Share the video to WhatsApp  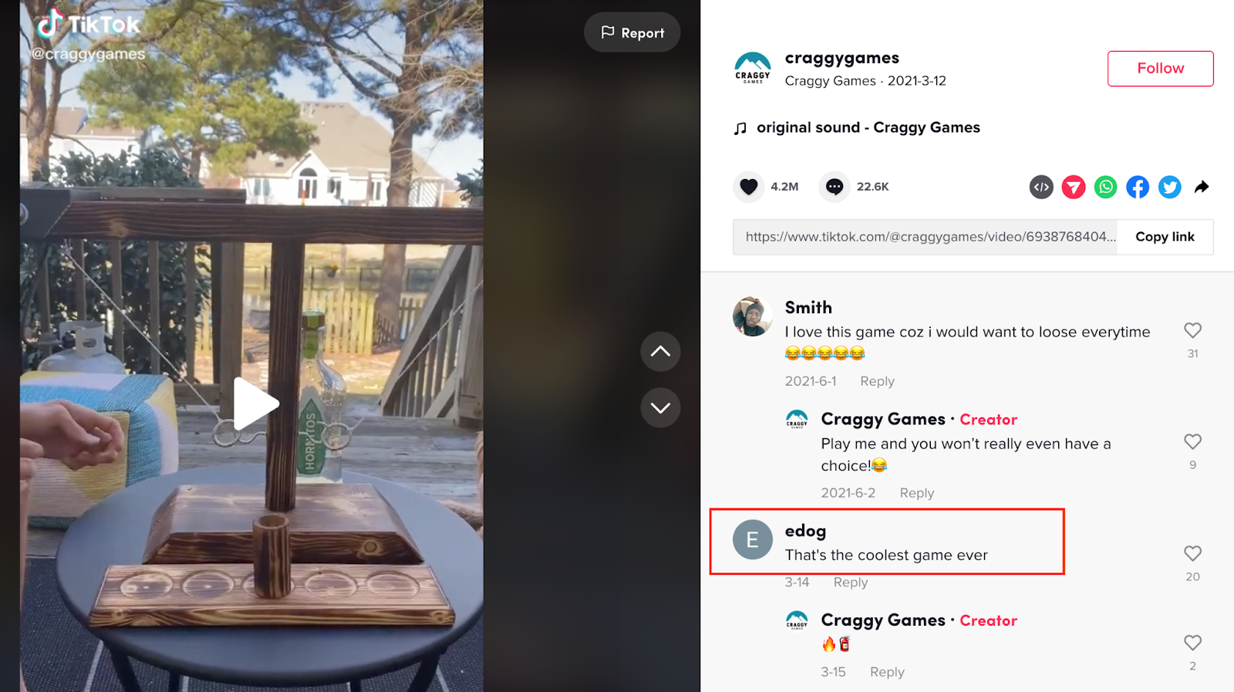pyautogui.click(x=1105, y=187)
